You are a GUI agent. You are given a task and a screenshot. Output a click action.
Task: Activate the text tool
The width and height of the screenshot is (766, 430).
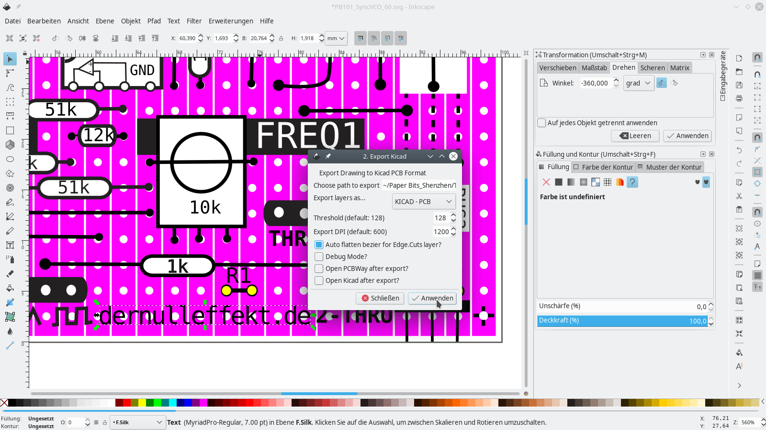click(x=10, y=245)
